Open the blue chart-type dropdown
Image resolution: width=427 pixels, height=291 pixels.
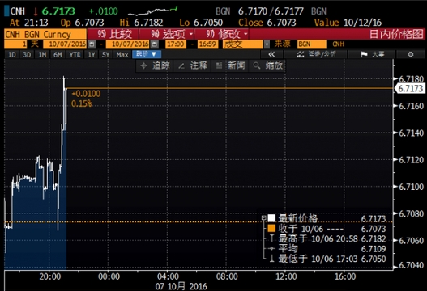pyautogui.click(x=147, y=54)
